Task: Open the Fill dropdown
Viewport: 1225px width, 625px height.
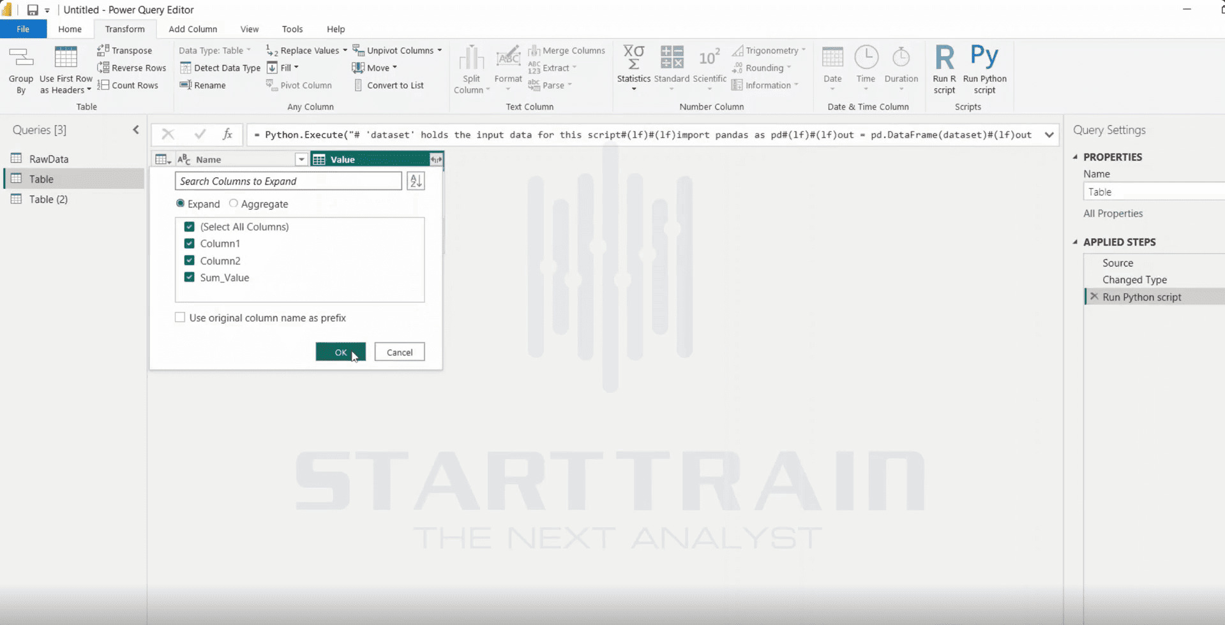Action: (296, 68)
